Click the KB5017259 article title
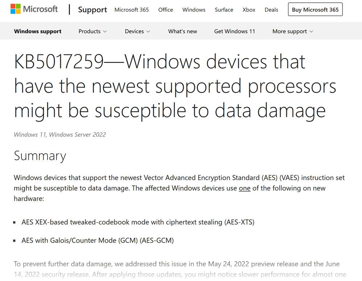 pyautogui.click(x=175, y=86)
